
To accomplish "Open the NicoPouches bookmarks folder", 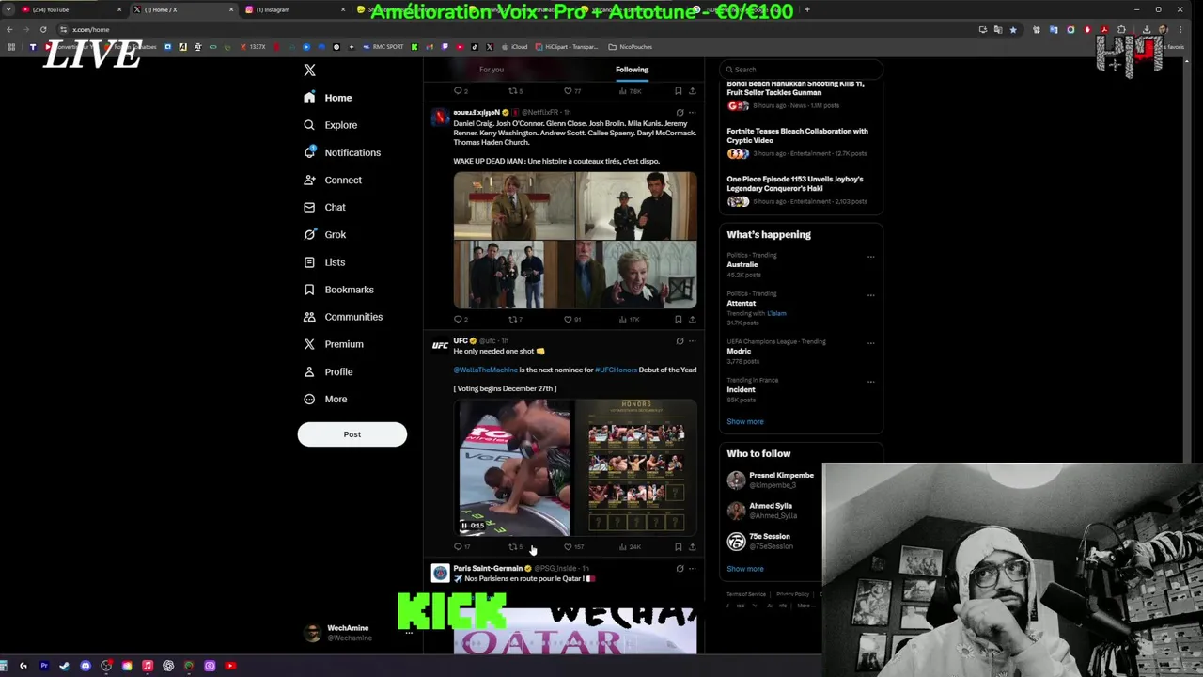I will [x=630, y=47].
